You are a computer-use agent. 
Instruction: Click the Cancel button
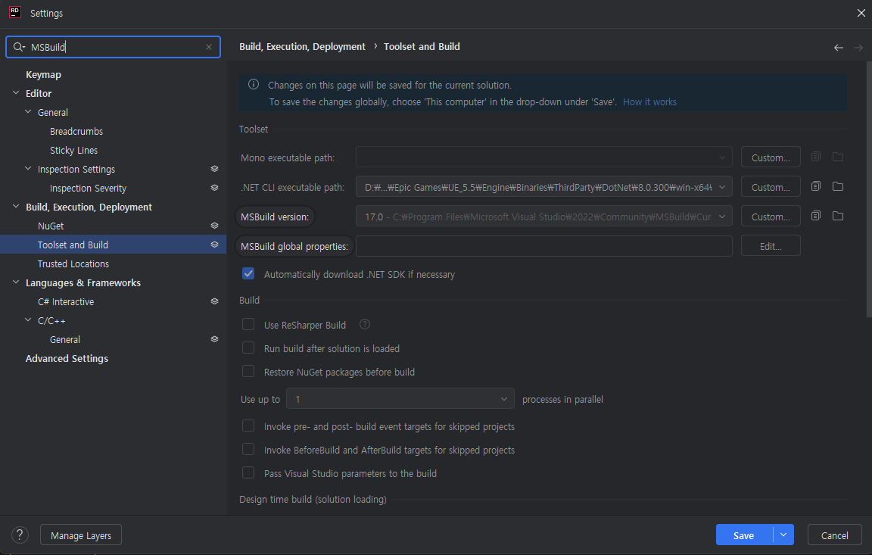[834, 535]
